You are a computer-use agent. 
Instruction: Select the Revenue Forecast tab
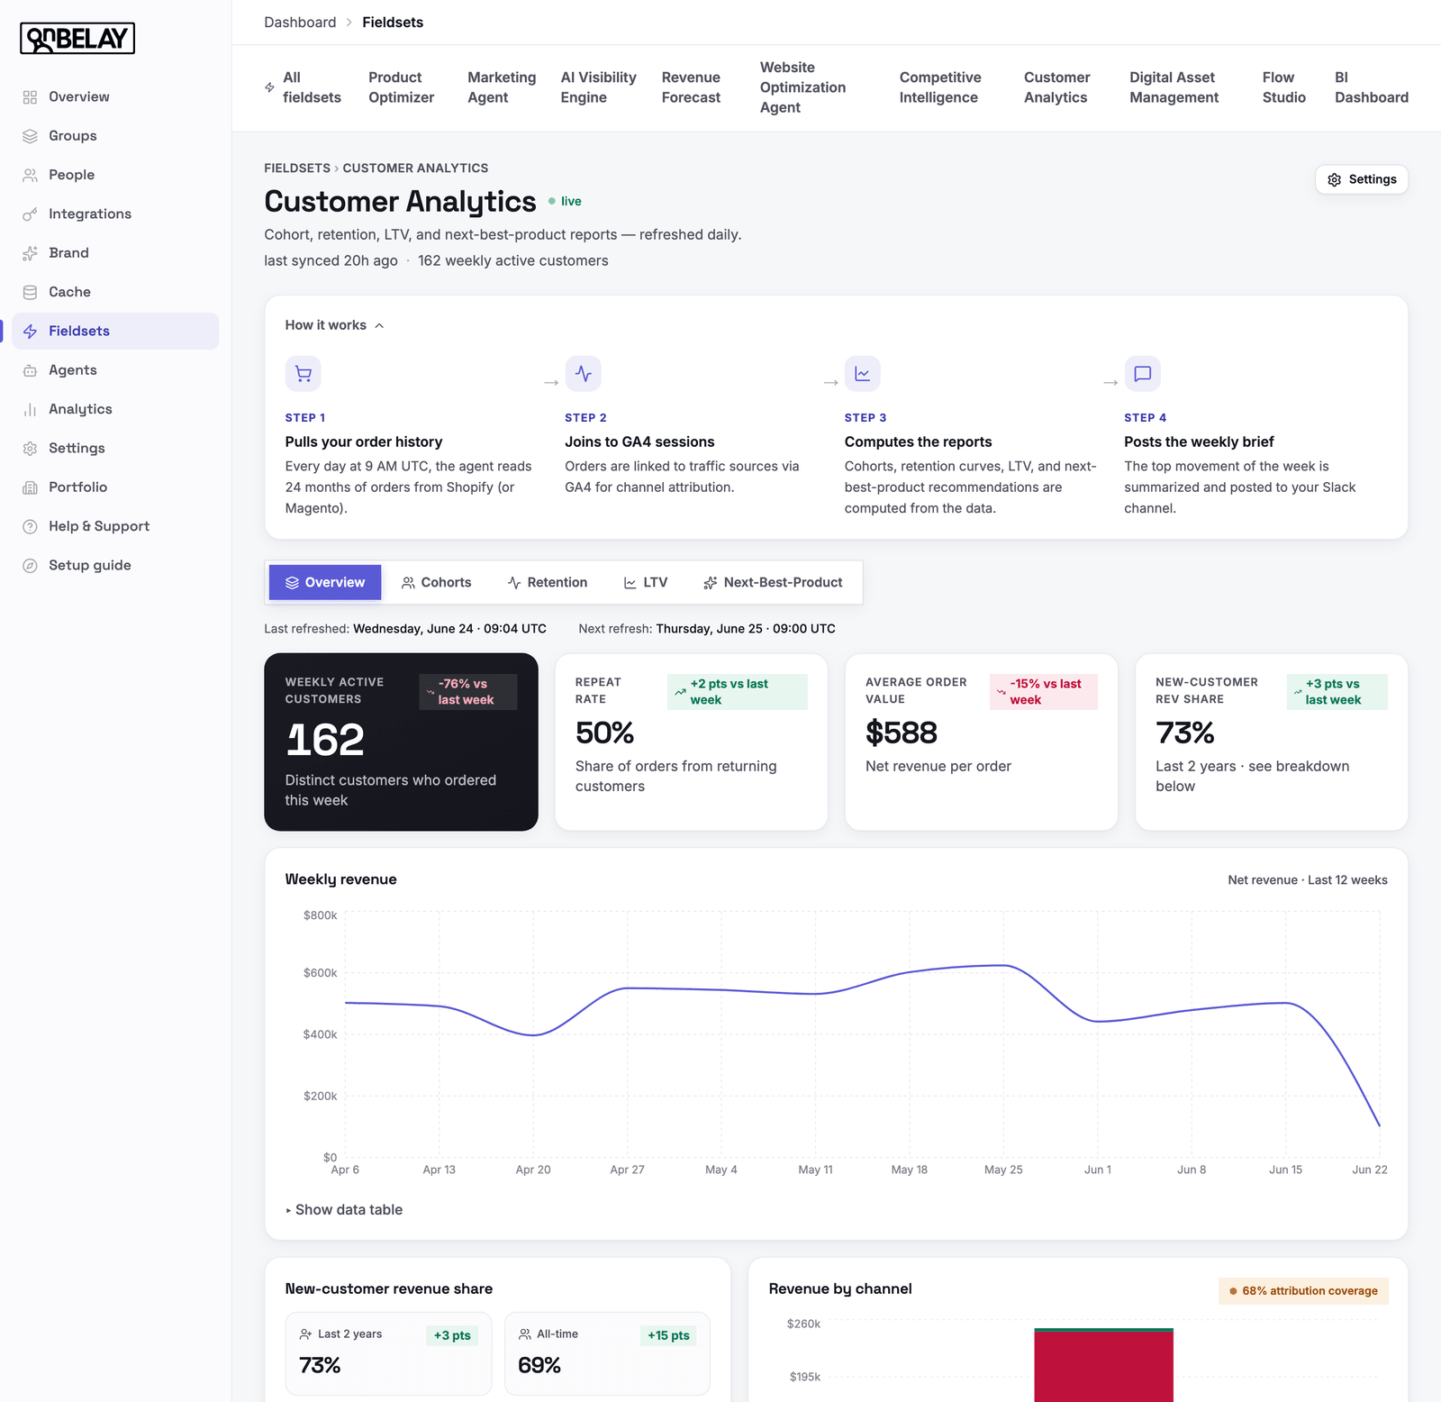pos(691,87)
